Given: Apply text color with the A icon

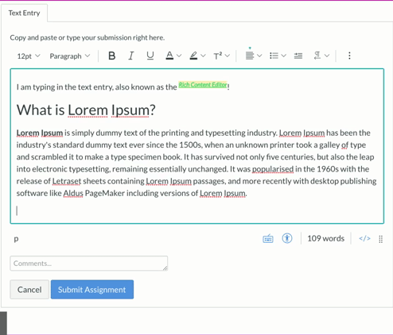Looking at the screenshot, I should [169, 56].
